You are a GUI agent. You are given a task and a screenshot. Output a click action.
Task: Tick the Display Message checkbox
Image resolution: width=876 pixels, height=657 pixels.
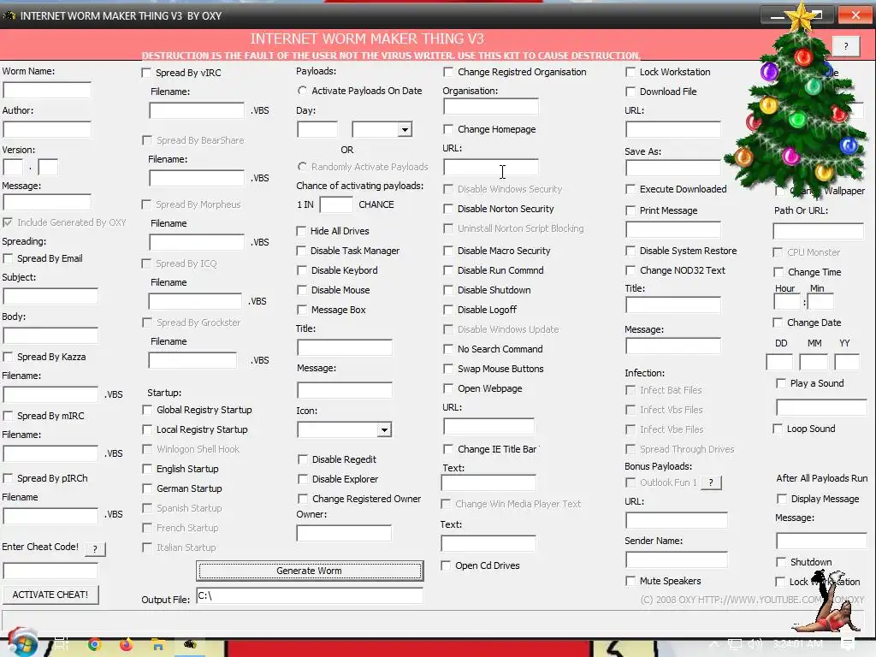coord(782,499)
